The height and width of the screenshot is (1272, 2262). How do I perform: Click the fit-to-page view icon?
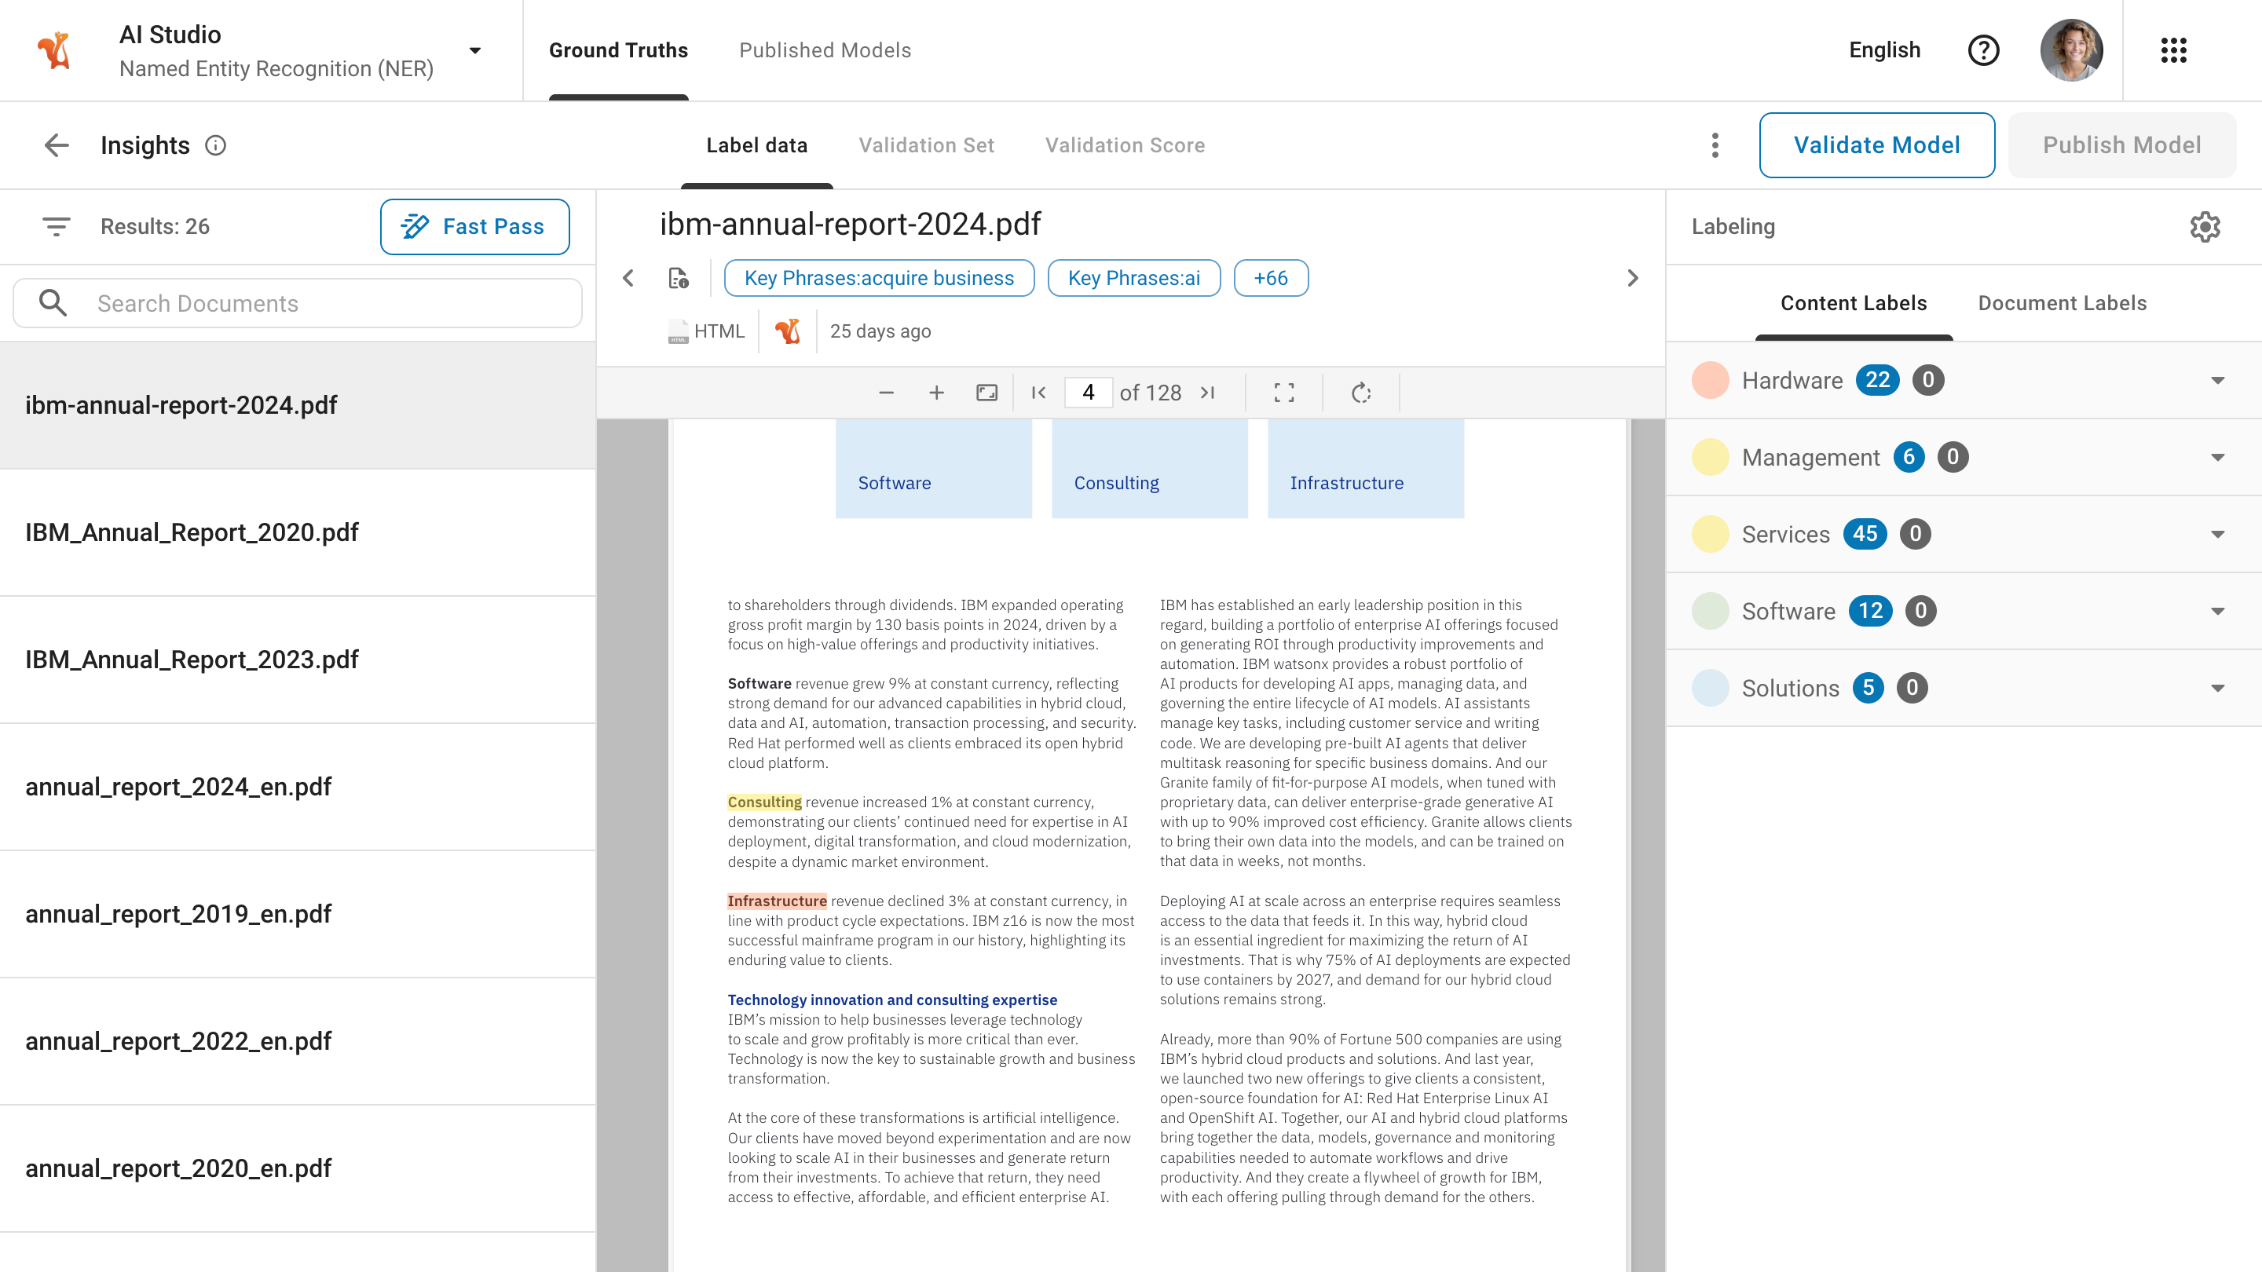[987, 393]
